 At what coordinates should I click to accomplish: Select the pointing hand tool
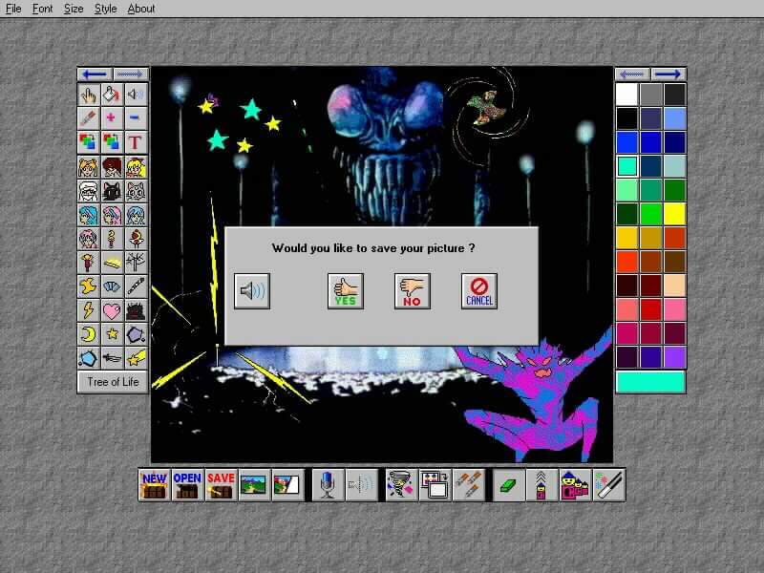[88, 95]
